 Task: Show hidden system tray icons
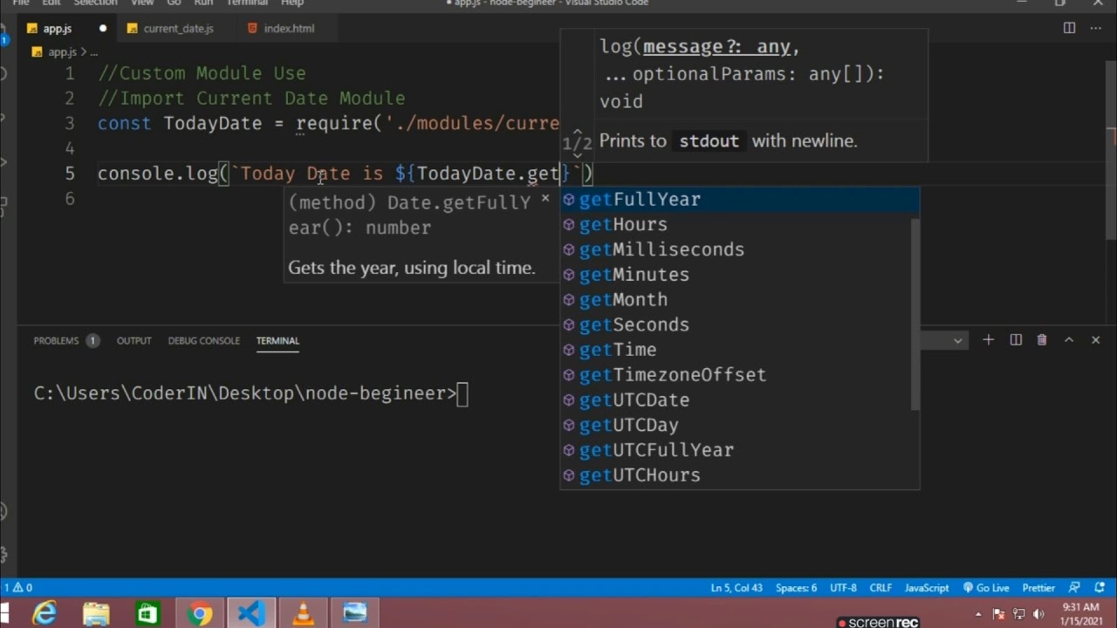coord(980,614)
